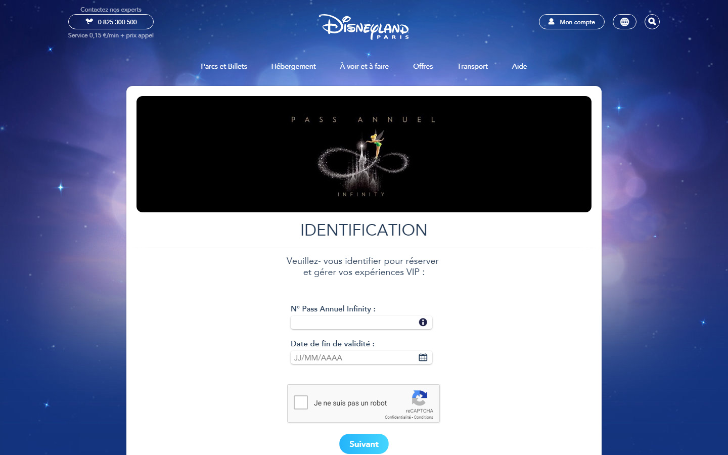Screen dimensions: 728x455
Task: Expand the À voir et à faire menu
Action: pos(365,66)
